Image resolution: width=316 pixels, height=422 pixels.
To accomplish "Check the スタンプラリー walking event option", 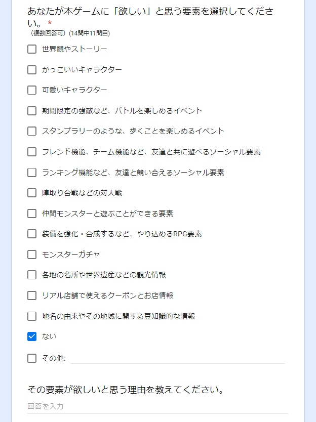I will [x=32, y=131].
